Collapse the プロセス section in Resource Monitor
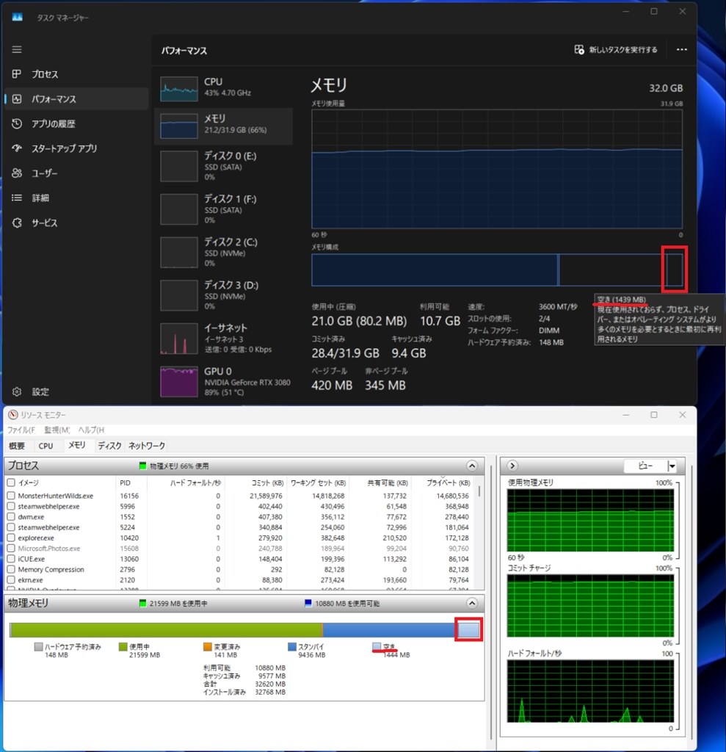Image resolution: width=726 pixels, height=752 pixels. [472, 466]
